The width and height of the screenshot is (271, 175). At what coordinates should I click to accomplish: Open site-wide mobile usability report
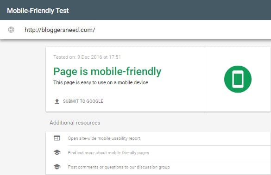104,138
